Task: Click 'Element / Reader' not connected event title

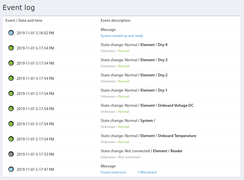Action: (x=168, y=151)
